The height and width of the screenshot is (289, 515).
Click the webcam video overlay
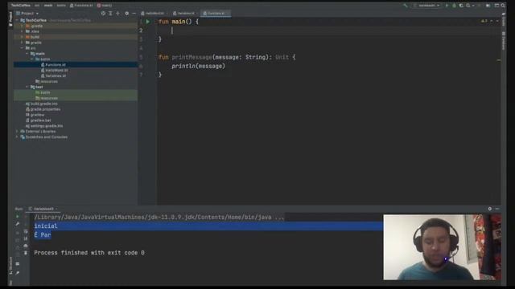point(442,247)
